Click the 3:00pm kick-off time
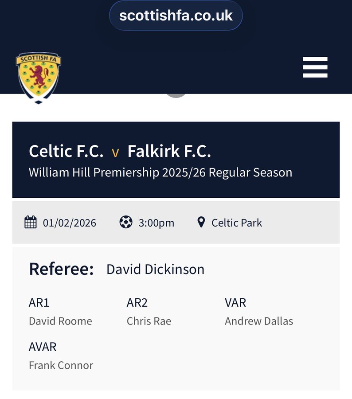Viewport: 352px width, 399px height. [156, 223]
